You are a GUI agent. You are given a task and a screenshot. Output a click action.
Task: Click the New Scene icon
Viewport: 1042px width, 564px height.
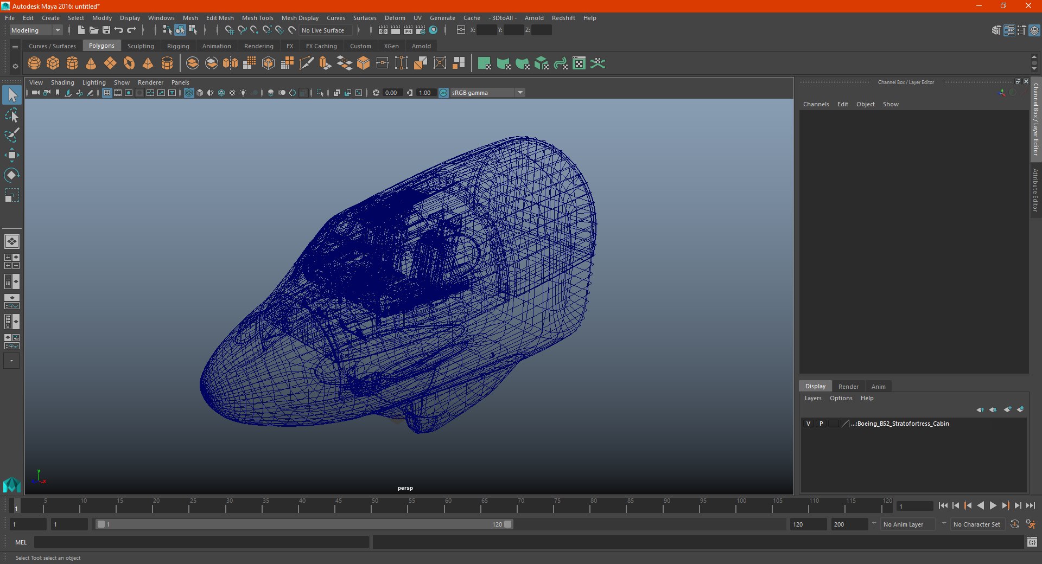click(81, 30)
